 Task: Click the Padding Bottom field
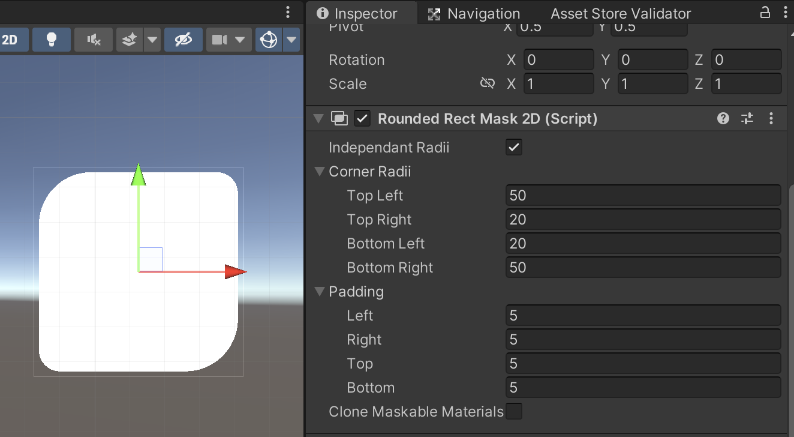pos(643,387)
